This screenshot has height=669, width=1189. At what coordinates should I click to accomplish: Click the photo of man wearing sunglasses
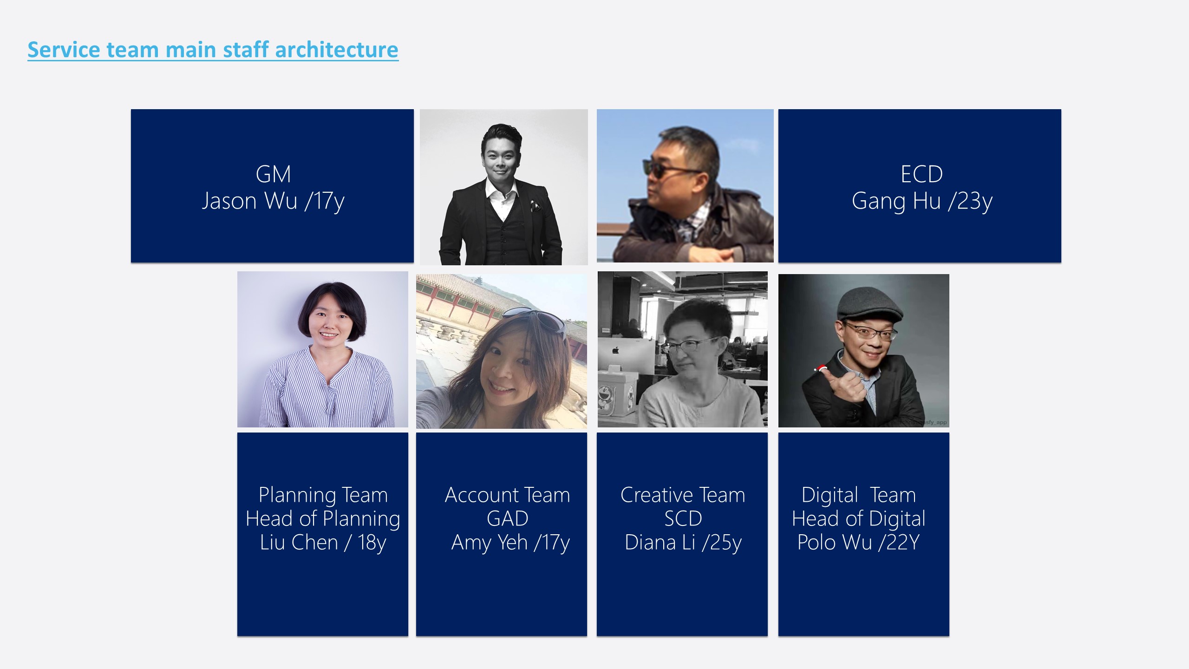click(685, 186)
